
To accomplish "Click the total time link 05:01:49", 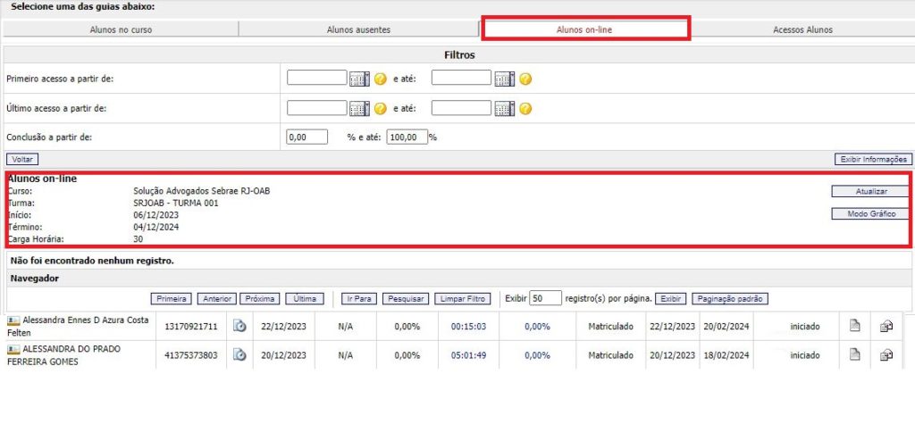I will click(x=468, y=355).
